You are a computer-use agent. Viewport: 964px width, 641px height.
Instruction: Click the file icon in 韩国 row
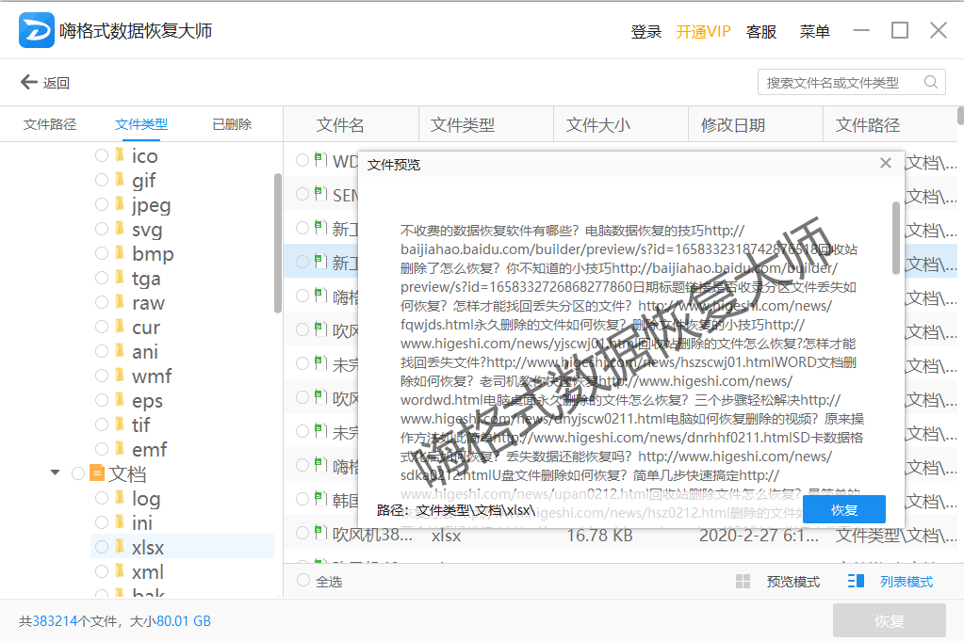pyautogui.click(x=320, y=499)
